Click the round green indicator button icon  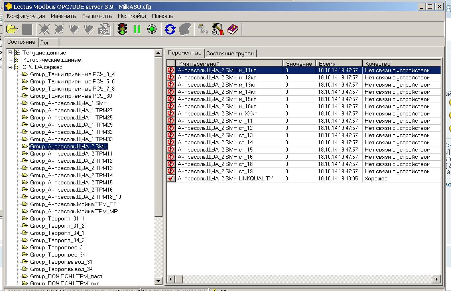[x=152, y=29]
